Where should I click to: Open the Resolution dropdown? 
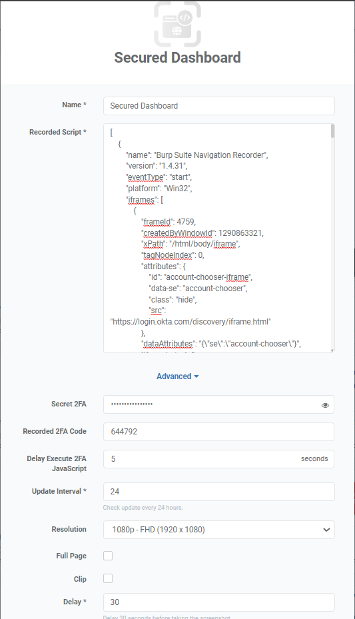pyautogui.click(x=219, y=530)
